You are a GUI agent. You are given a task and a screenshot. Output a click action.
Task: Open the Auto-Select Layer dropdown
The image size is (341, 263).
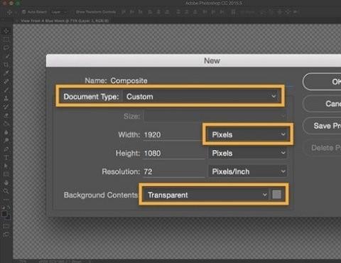[x=59, y=12]
